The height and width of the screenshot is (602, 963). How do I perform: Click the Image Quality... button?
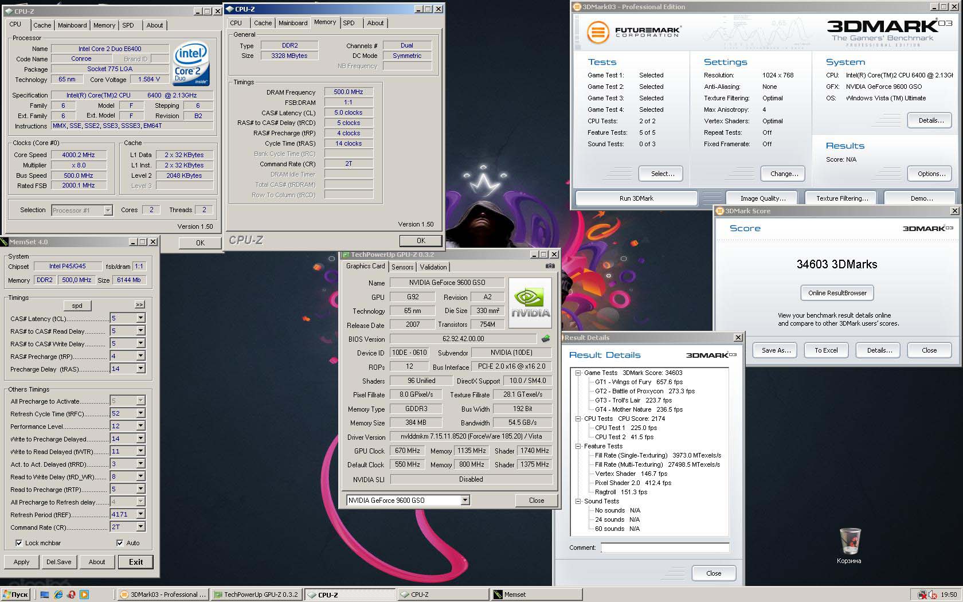[763, 198]
